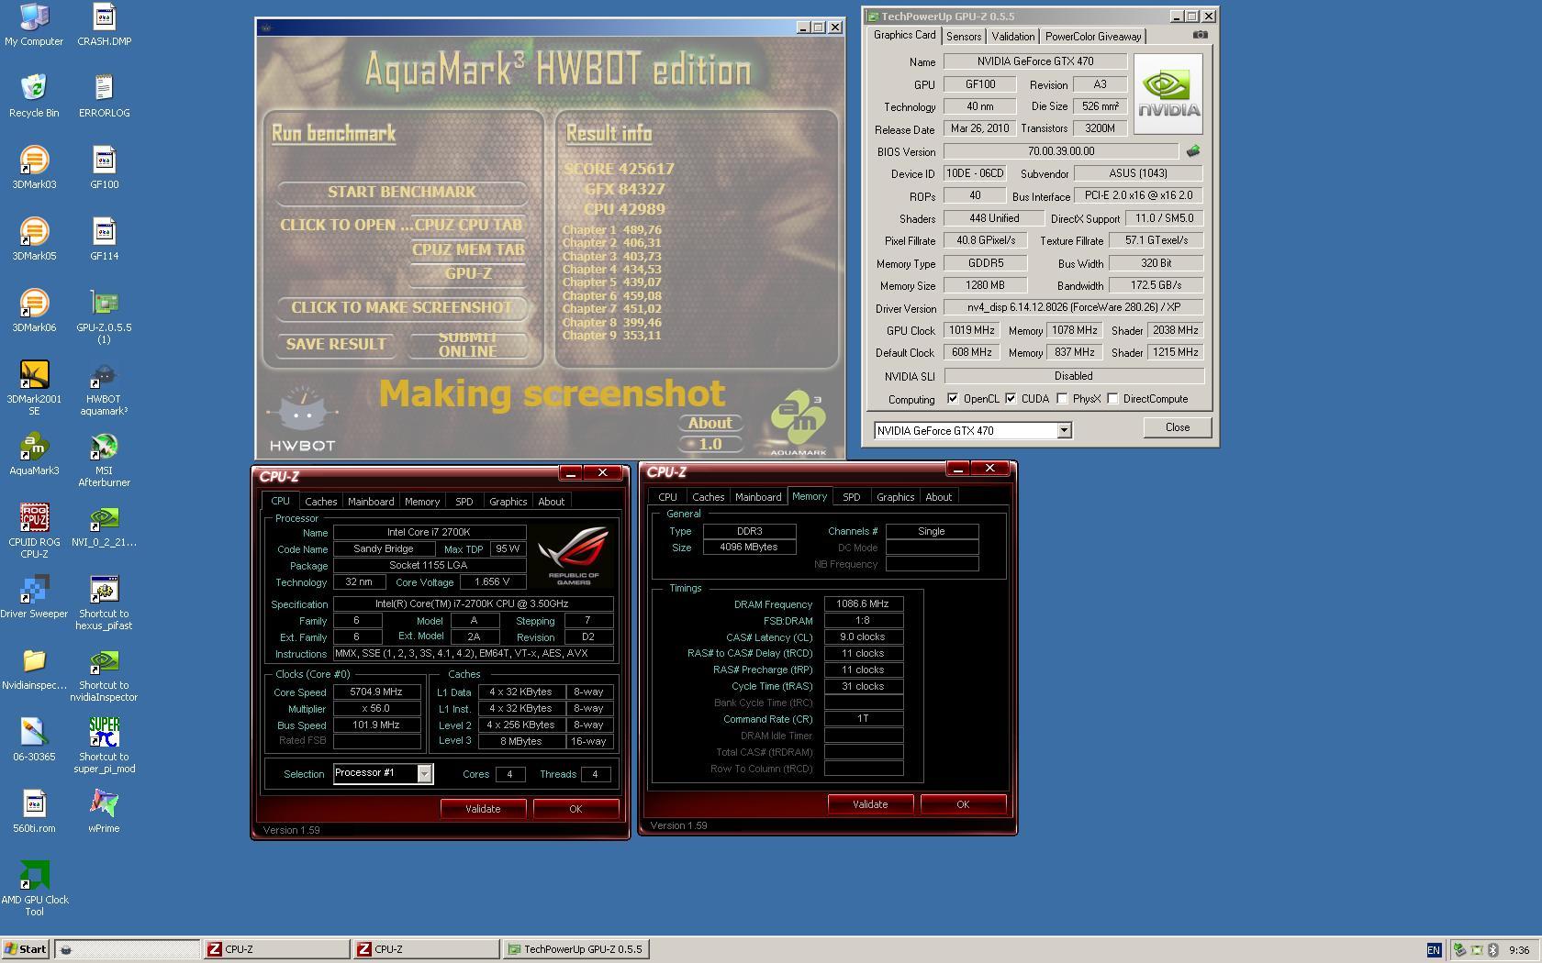1542x963 pixels.
Task: Launch 3DMark05 shortcut
Action: click(x=34, y=238)
